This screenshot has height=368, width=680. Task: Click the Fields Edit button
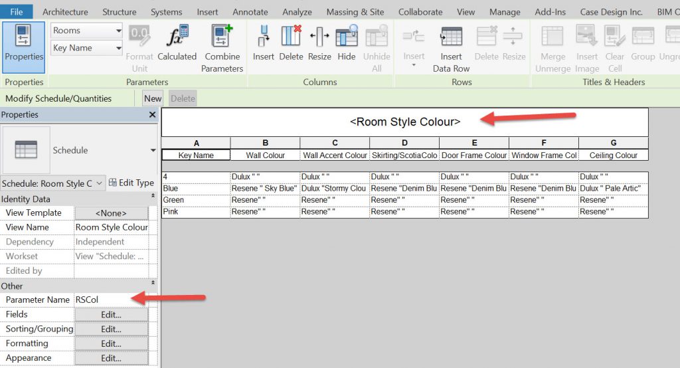click(111, 314)
